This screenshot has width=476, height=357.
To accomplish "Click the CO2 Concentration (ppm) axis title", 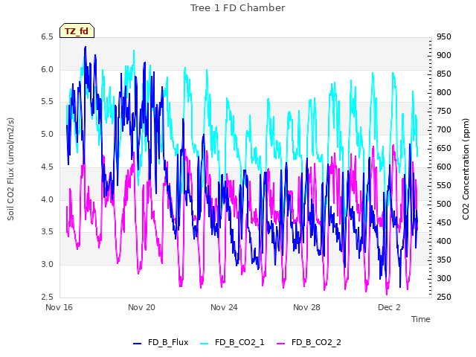I will (x=466, y=169).
